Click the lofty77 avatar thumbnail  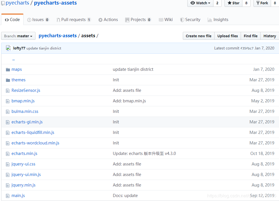(x=8, y=48)
